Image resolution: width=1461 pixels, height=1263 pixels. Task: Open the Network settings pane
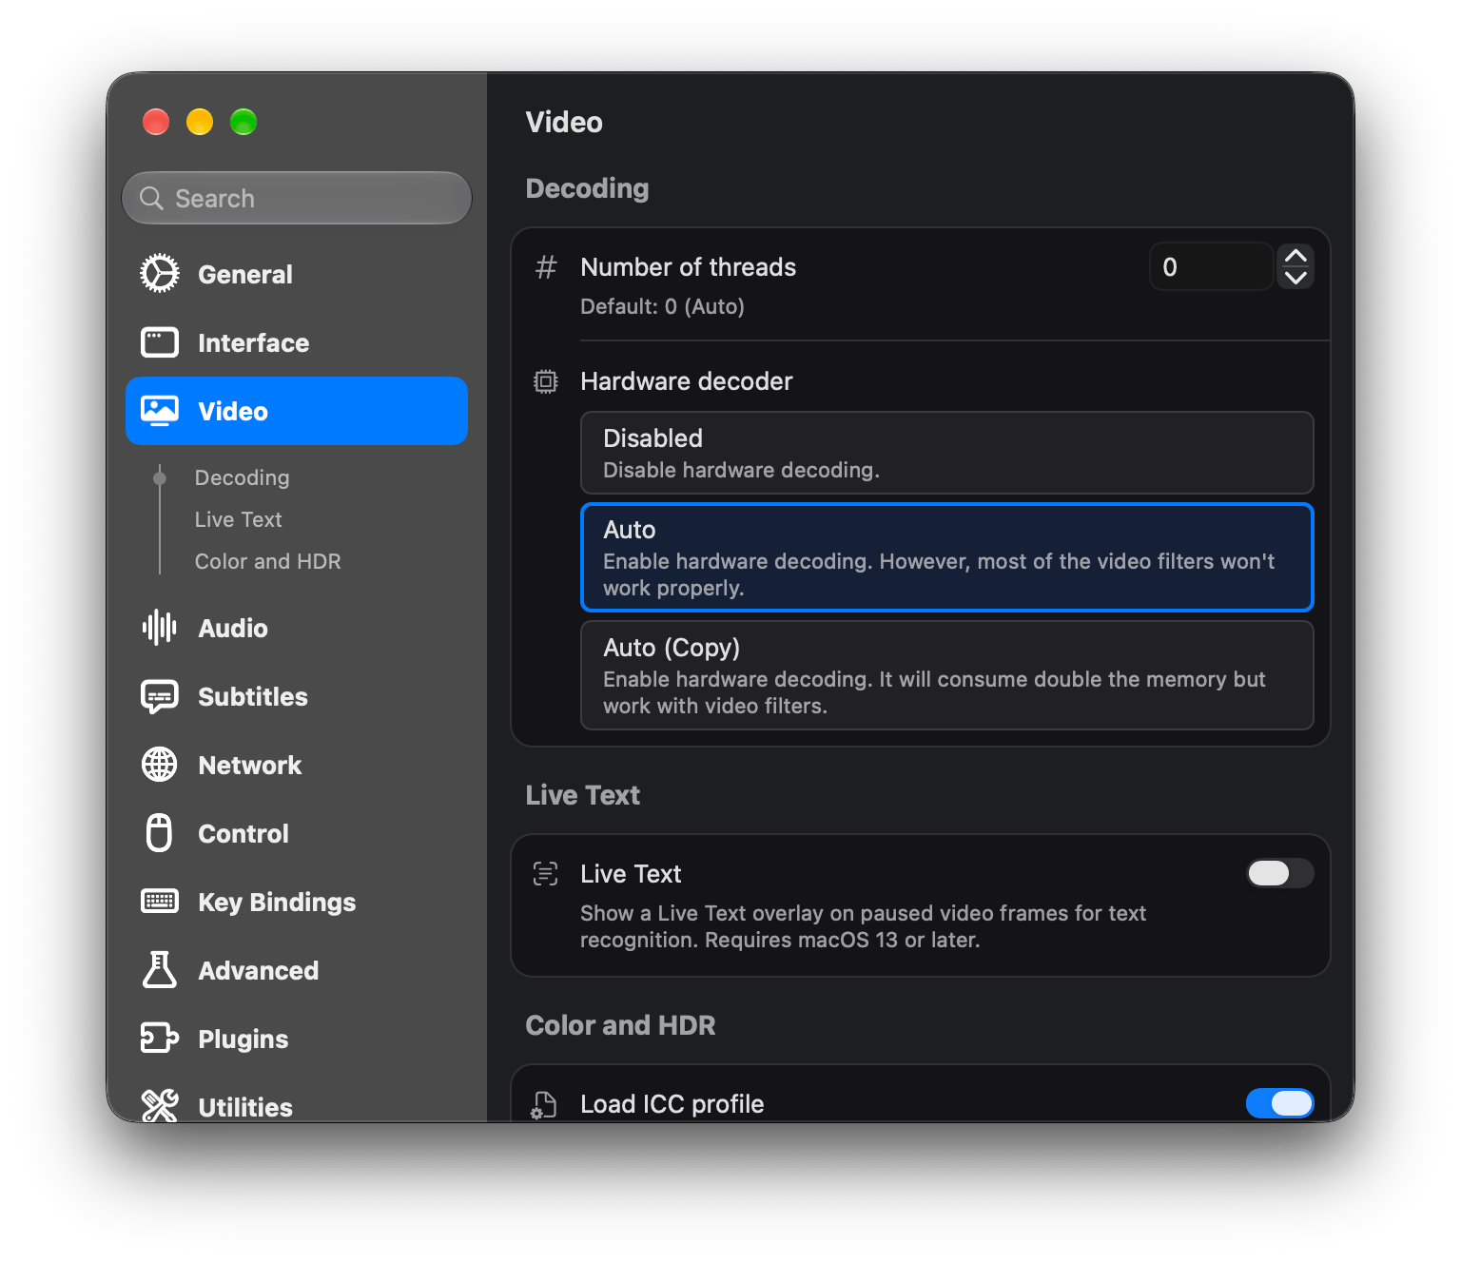tap(297, 765)
